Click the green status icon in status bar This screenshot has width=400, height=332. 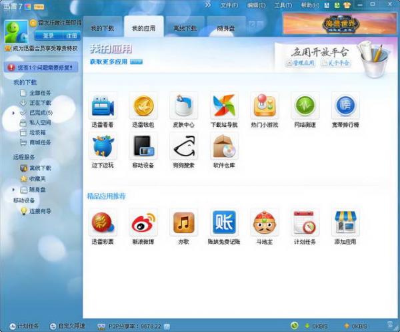(294, 325)
